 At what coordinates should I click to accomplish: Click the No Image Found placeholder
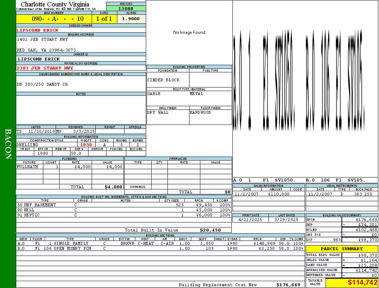tap(189, 32)
